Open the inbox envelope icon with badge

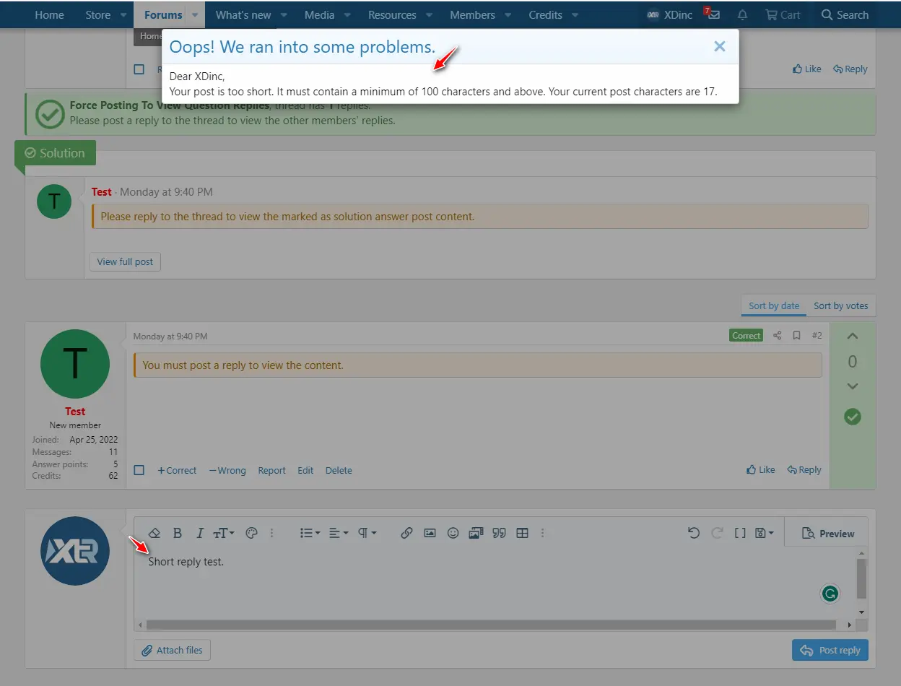(712, 14)
